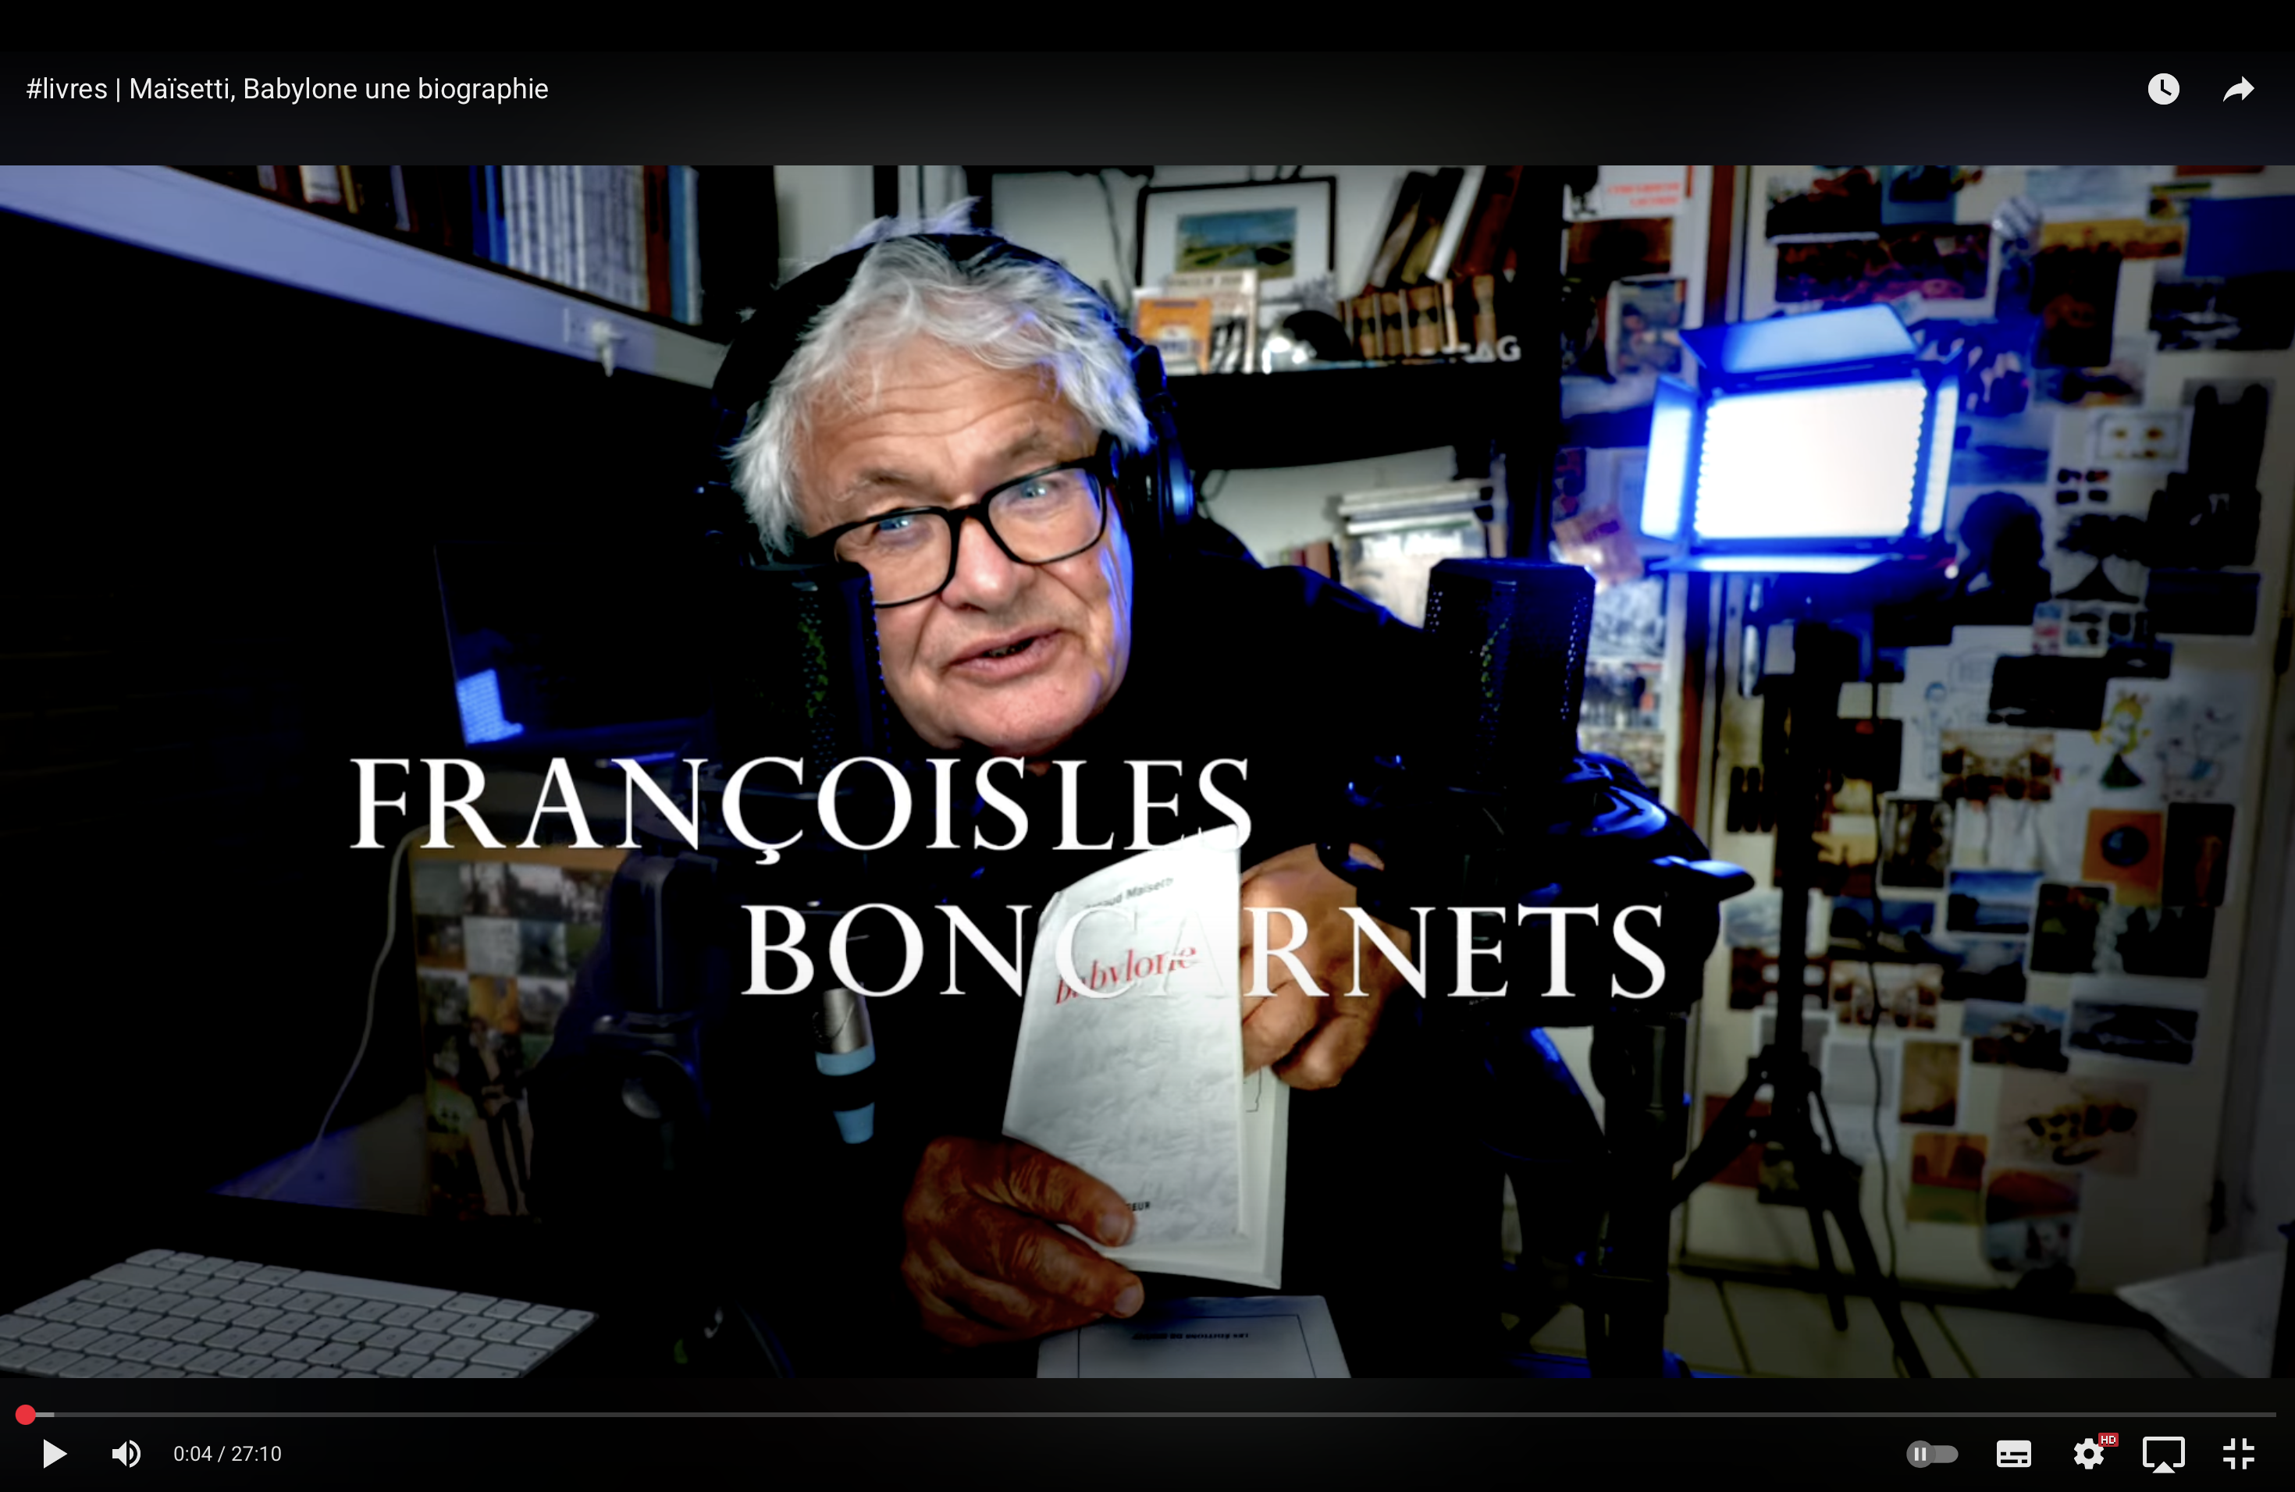Viewport: 2295px width, 1492px height.
Task: Open the settings gear with HD badge
Action: (2087, 1454)
